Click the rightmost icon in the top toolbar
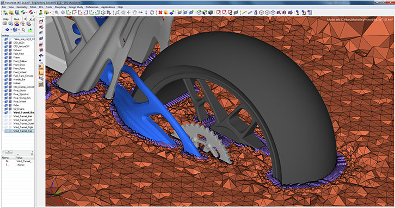 (x=310, y=12)
